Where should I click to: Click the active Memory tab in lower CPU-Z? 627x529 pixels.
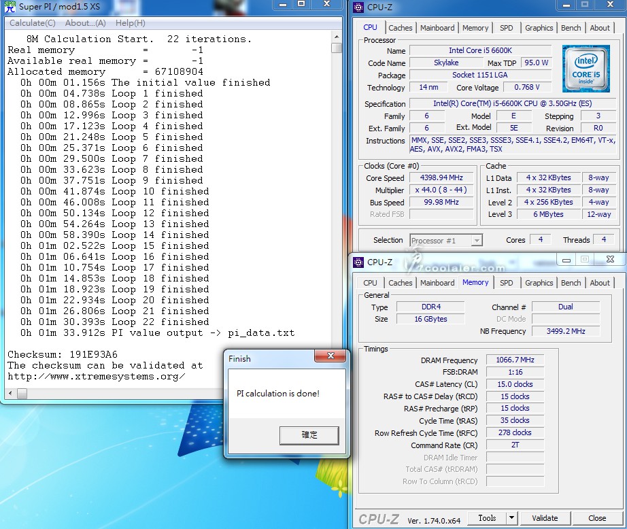click(x=475, y=282)
